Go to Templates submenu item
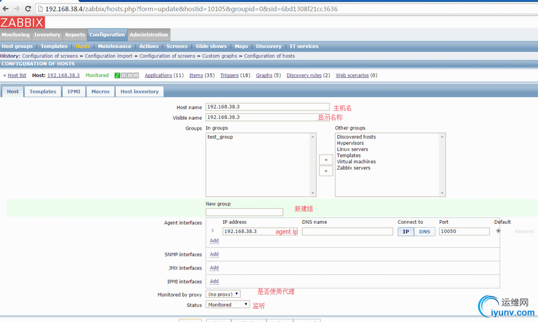The image size is (538, 322). tap(54, 46)
